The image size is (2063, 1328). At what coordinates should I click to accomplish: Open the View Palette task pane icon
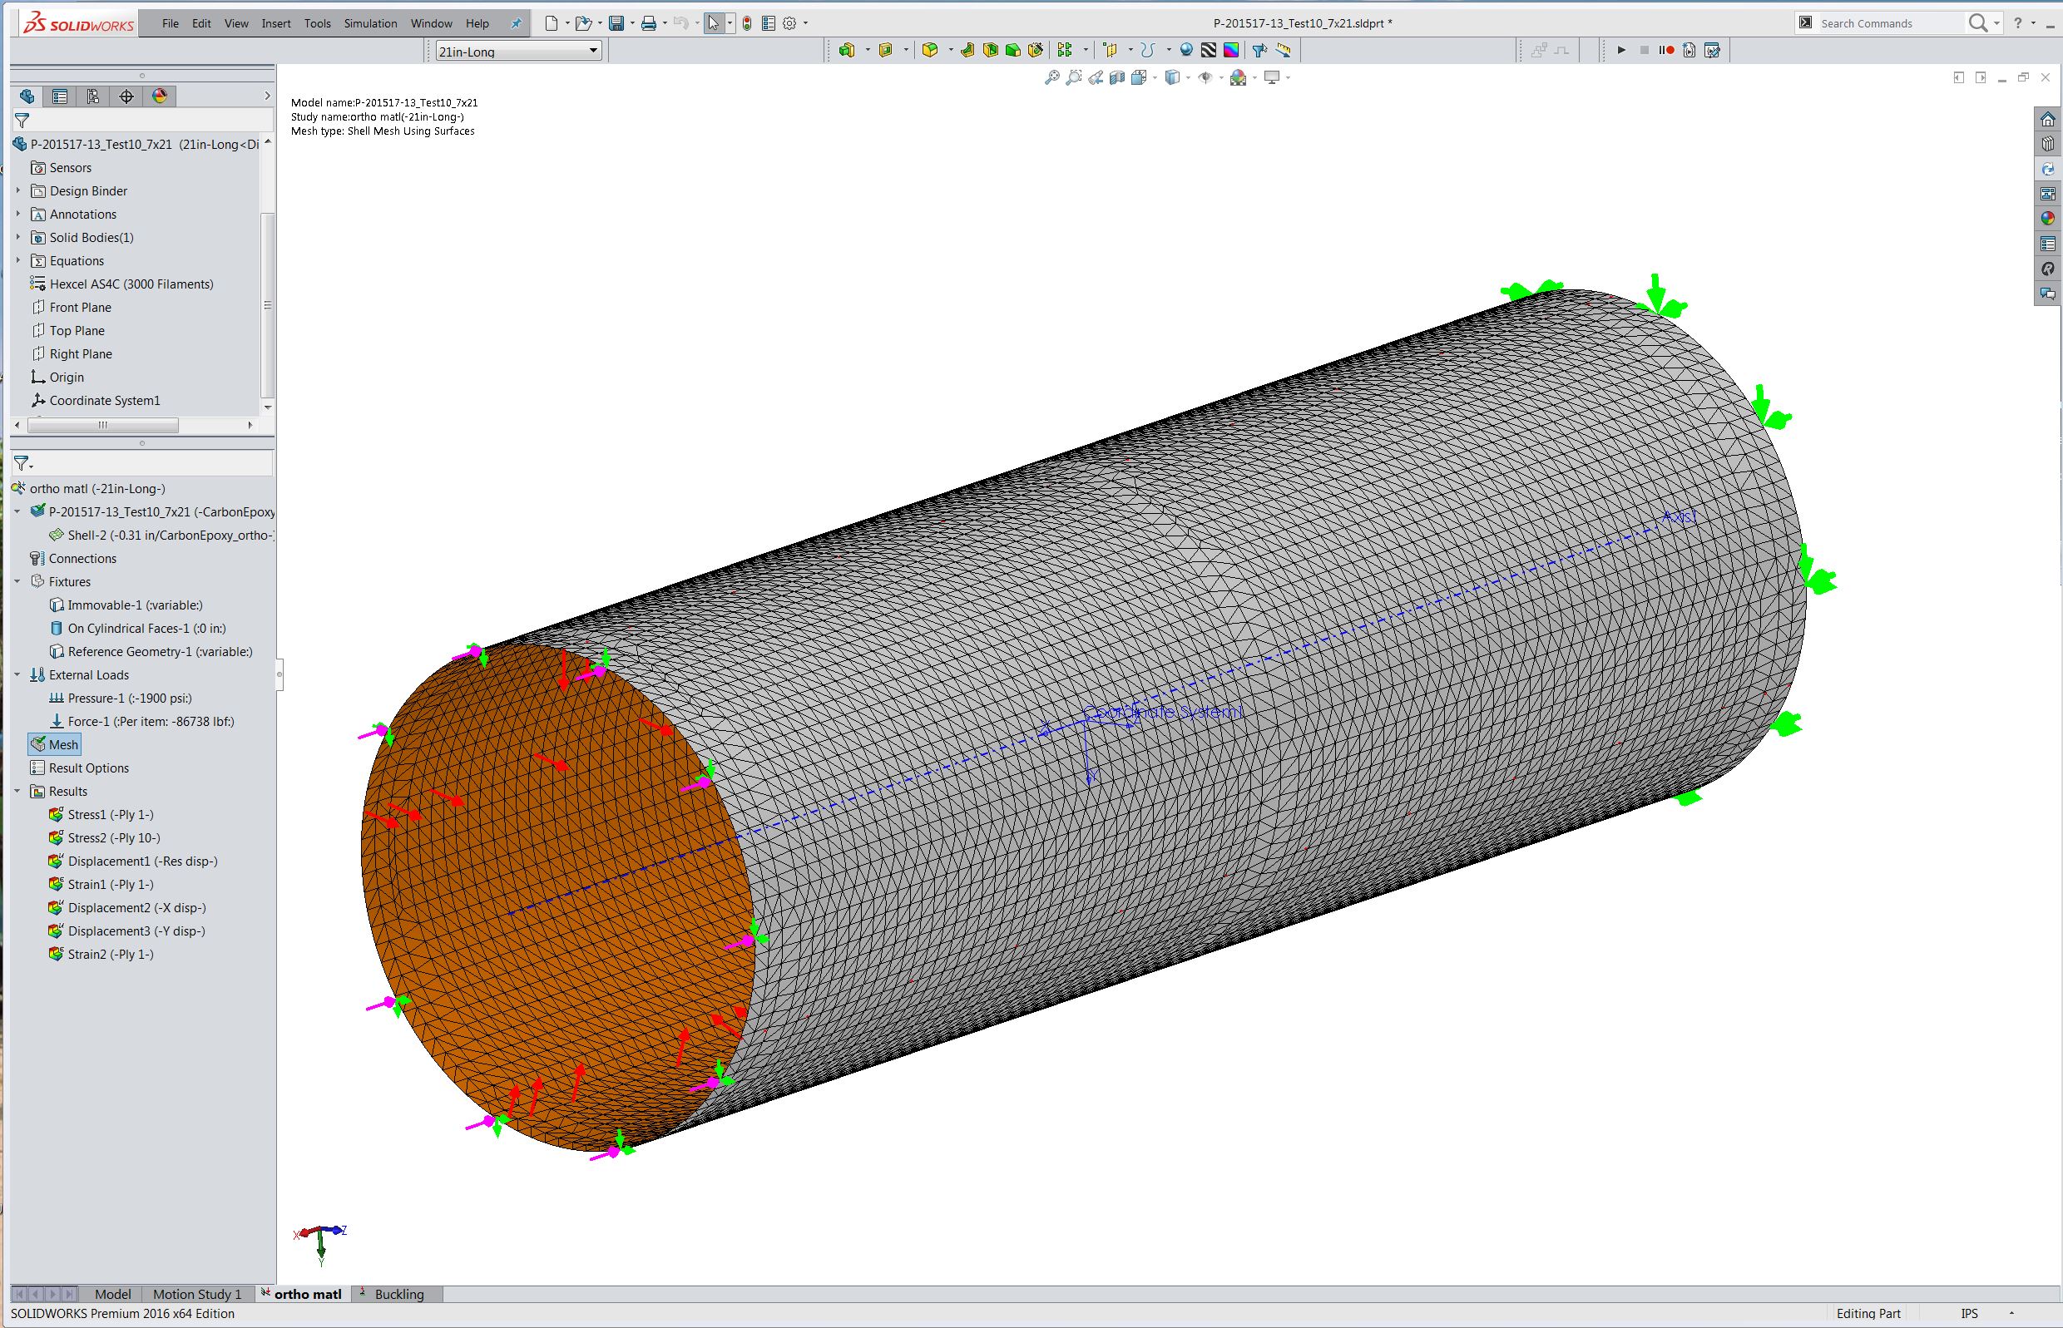point(2047,194)
